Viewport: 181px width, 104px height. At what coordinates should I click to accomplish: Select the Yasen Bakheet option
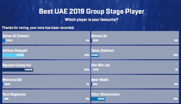pos(135,53)
